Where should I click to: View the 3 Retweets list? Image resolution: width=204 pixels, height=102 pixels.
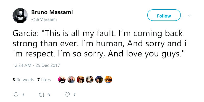(x=23, y=80)
